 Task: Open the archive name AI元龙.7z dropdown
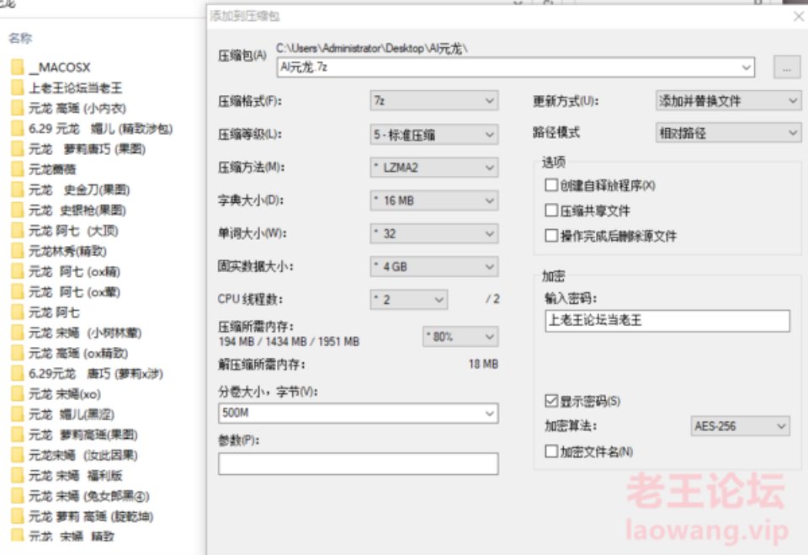[746, 67]
